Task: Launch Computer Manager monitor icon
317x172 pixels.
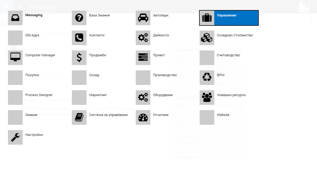Action: coord(15,58)
